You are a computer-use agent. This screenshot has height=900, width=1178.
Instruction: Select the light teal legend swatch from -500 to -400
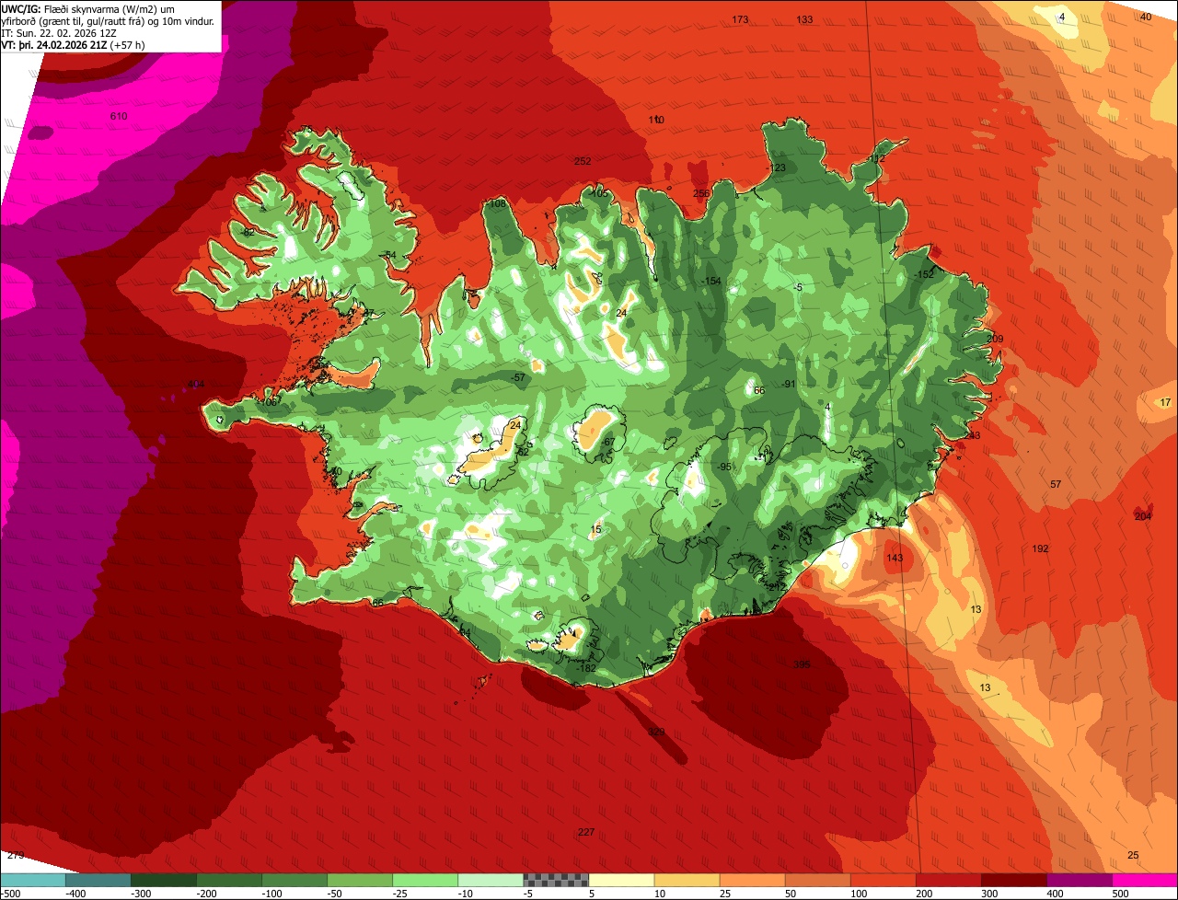coord(32,880)
